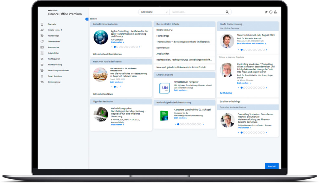Open the Startseite home icon in sidebar
Viewport: 319px width, 183px height.
[x=42, y=24]
